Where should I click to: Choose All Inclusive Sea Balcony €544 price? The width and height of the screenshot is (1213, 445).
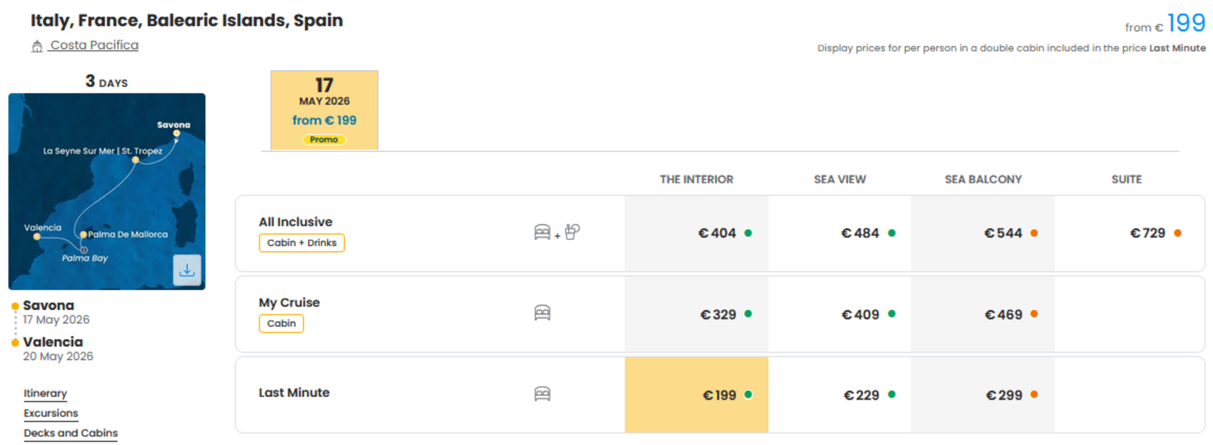[983, 233]
